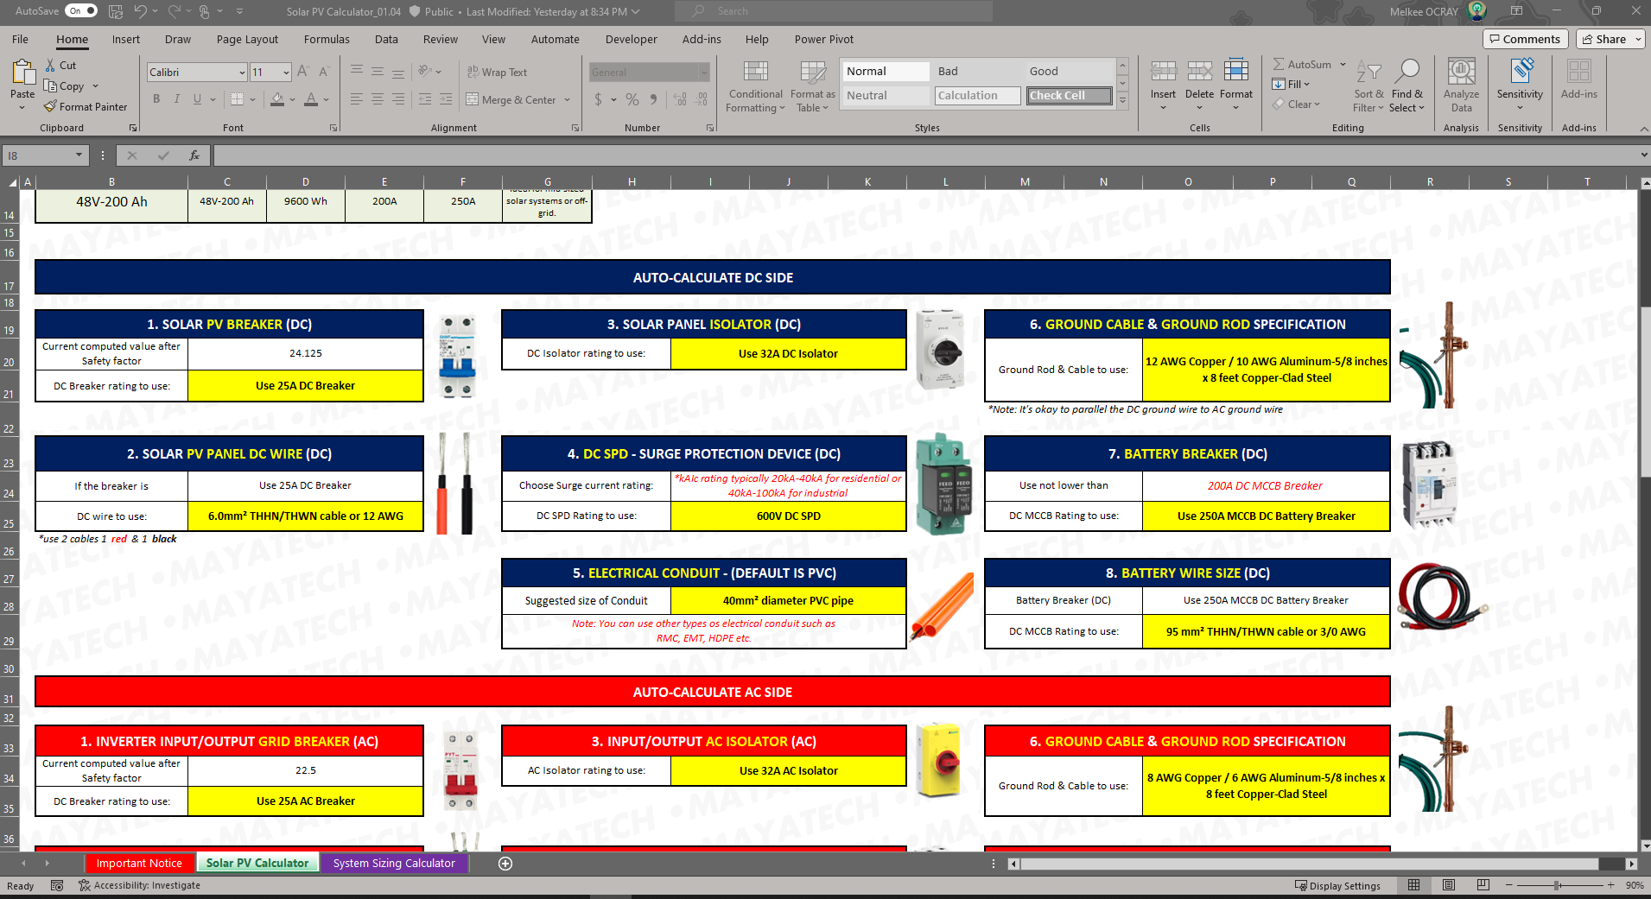Open the Number Format dropdown
The height and width of the screenshot is (899, 1651).
(702, 72)
